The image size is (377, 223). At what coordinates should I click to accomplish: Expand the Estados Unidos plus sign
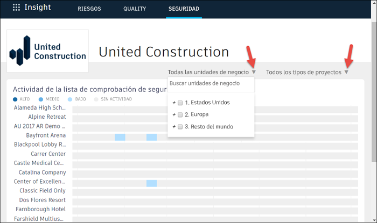(174, 103)
